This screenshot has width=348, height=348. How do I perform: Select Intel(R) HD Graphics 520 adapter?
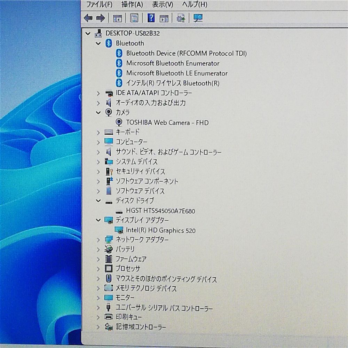(161, 230)
